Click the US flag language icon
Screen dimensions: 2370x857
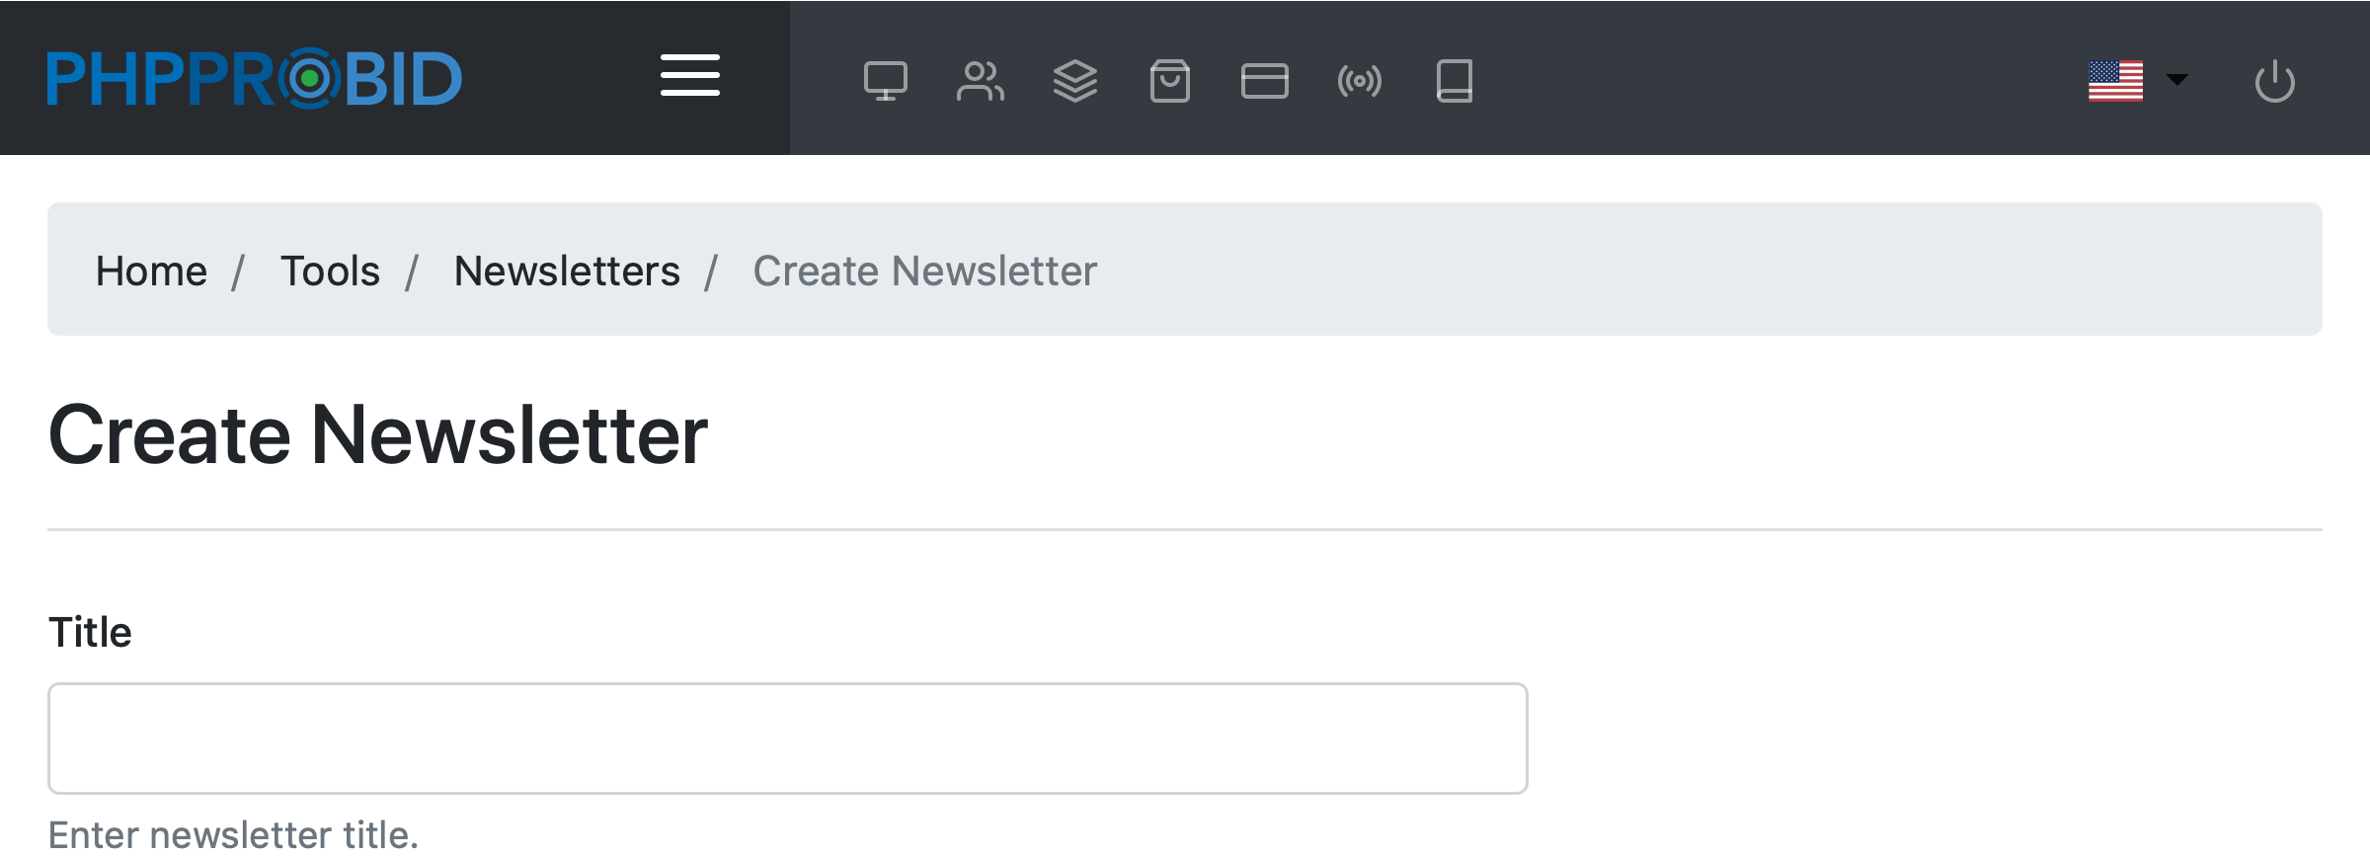pos(2115,81)
